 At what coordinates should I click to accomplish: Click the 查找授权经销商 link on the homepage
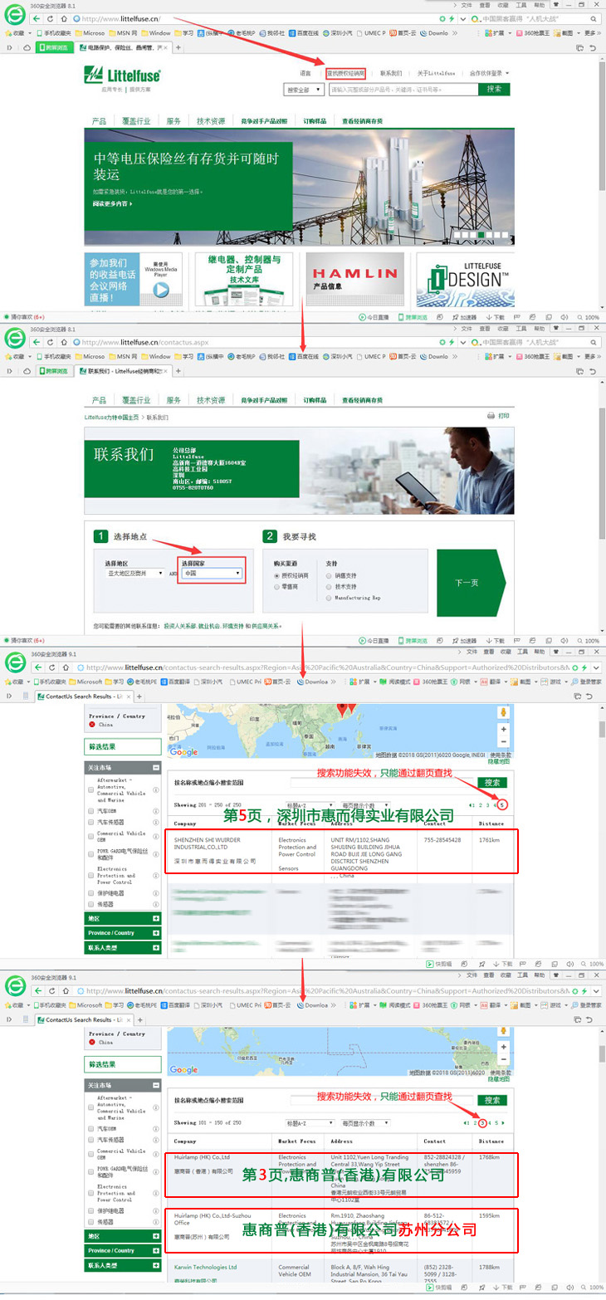tap(345, 73)
